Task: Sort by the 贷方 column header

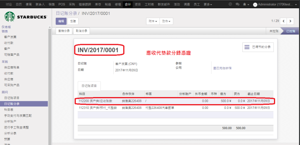Action: 239,94
